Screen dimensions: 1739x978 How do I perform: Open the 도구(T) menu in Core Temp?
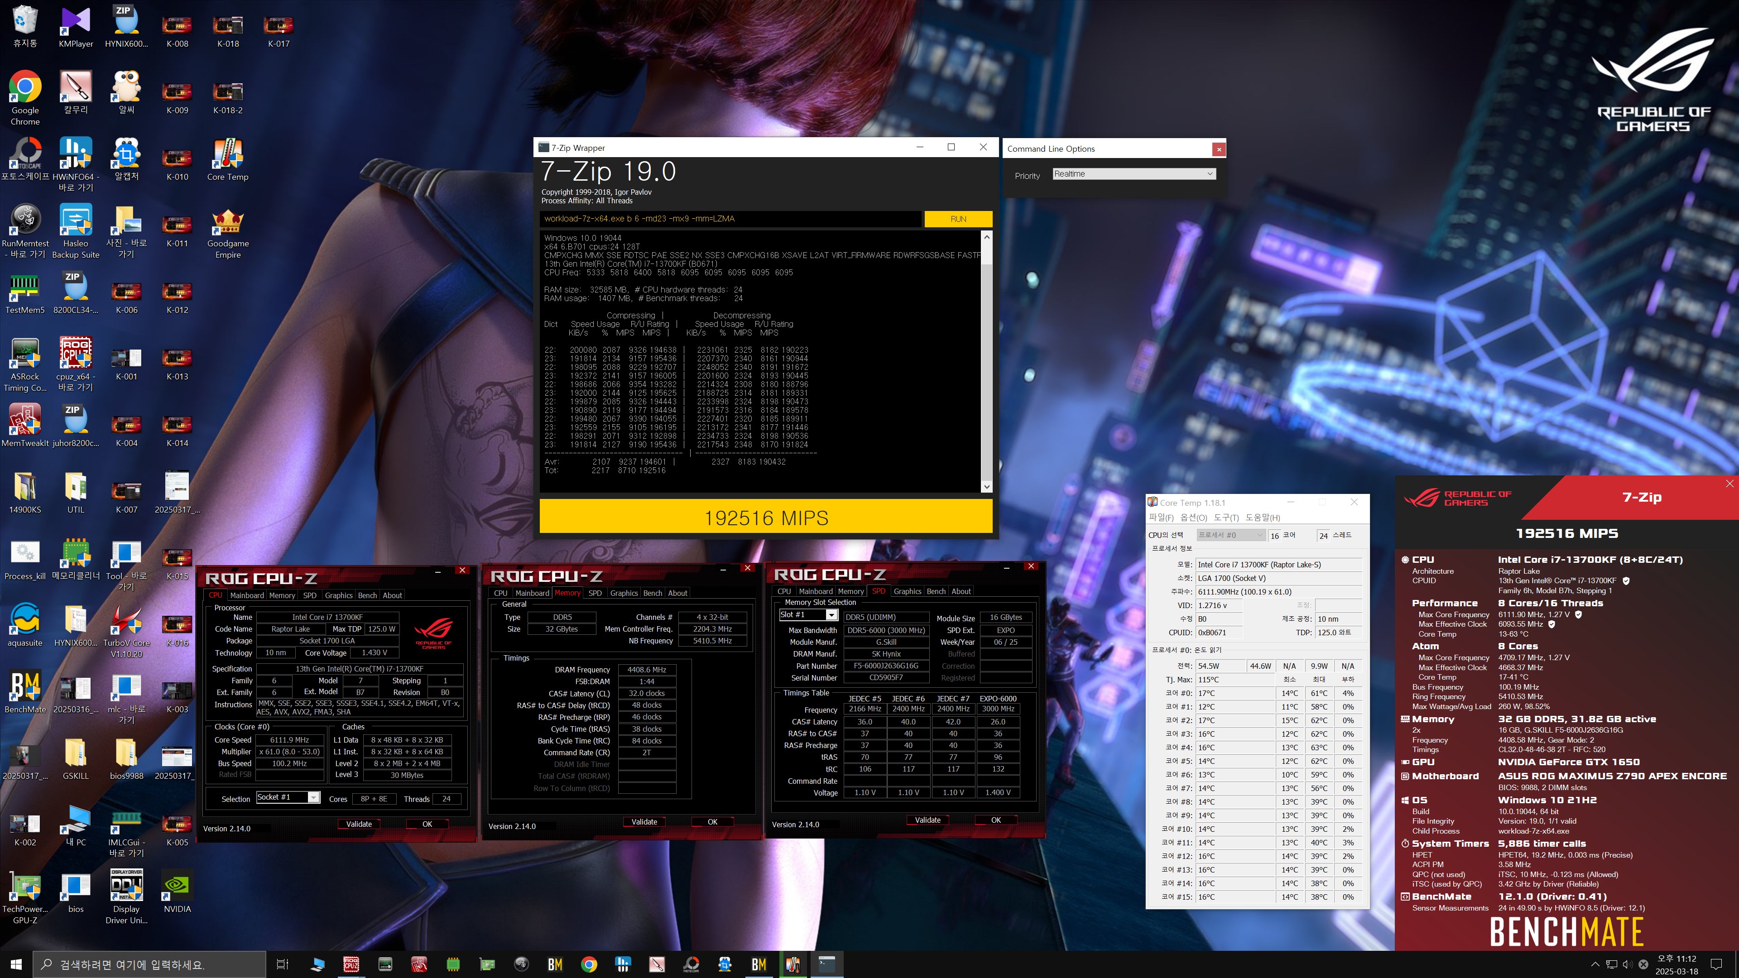coord(1226,518)
